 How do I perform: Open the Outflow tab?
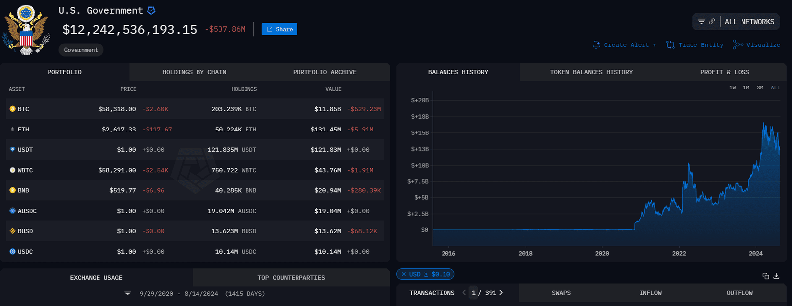[740, 293]
